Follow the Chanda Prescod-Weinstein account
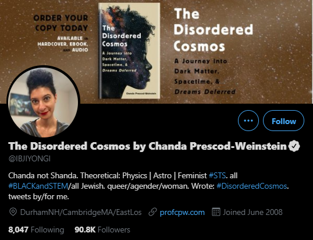 click(x=283, y=121)
